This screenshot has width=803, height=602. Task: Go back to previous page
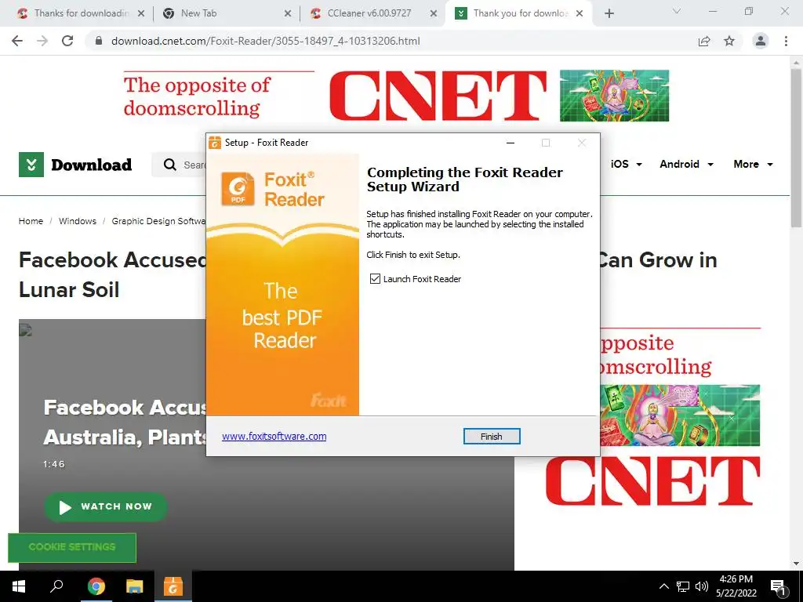[17, 41]
